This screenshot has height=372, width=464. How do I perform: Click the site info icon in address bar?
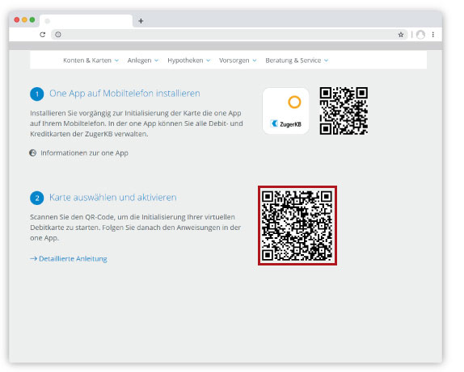click(58, 35)
